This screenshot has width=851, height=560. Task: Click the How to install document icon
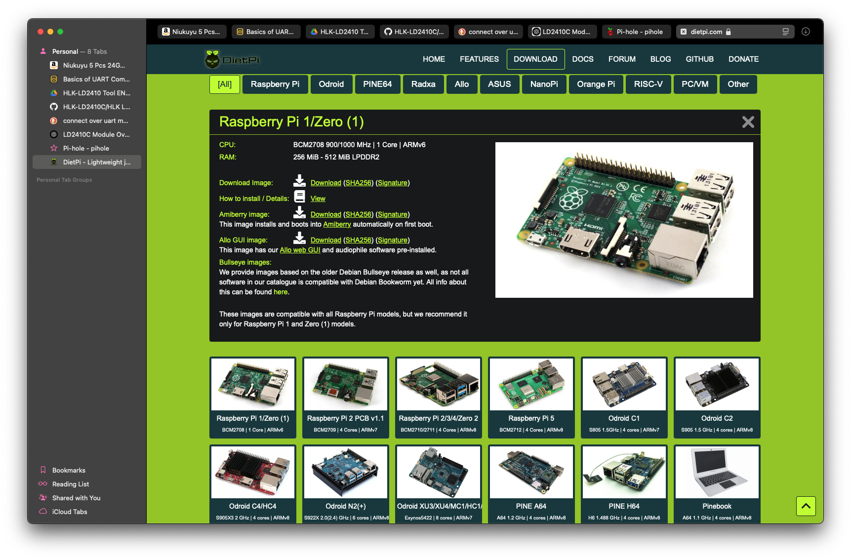[299, 196]
